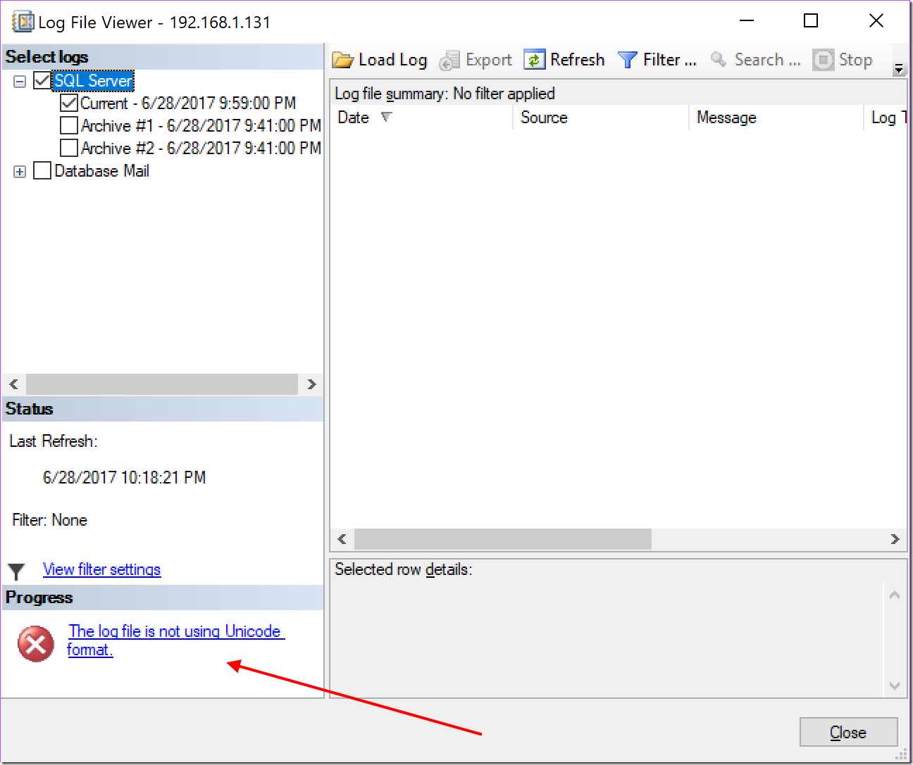913x765 pixels.
Task: Click the Stop icon in toolbar
Action: (823, 60)
